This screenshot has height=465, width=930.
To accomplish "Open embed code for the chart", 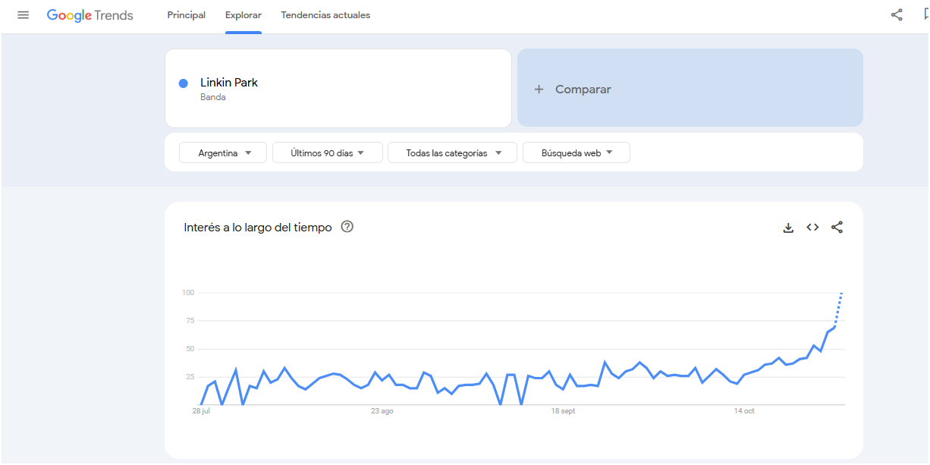I will coord(812,228).
